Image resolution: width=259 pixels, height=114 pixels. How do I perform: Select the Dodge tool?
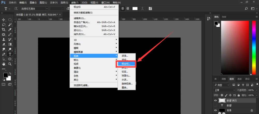coord(10,49)
